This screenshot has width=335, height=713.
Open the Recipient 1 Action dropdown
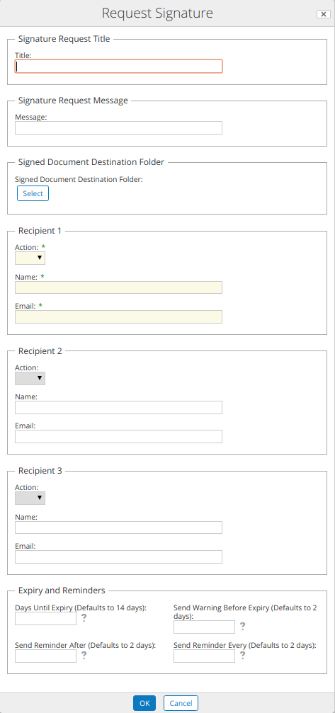(x=30, y=258)
